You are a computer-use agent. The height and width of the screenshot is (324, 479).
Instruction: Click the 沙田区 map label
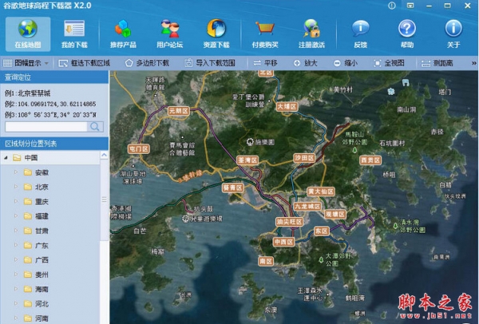[x=304, y=157]
